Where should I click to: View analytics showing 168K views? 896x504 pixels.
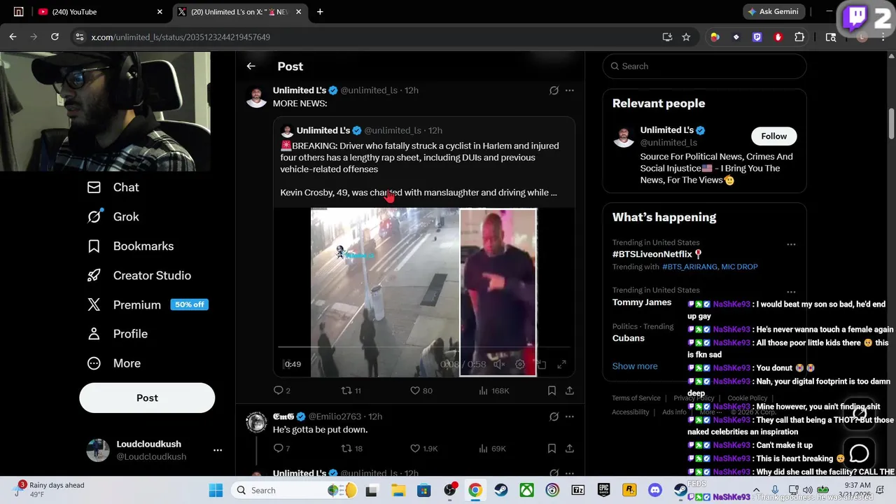click(x=493, y=391)
